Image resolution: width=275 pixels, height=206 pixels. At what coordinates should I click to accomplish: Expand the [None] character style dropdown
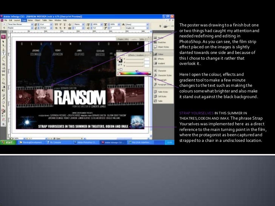coord(147,25)
